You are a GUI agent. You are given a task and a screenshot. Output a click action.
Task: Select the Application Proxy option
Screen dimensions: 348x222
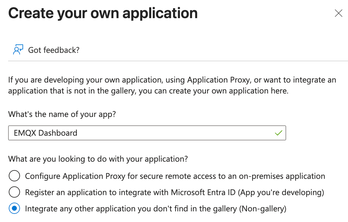pos(14,176)
